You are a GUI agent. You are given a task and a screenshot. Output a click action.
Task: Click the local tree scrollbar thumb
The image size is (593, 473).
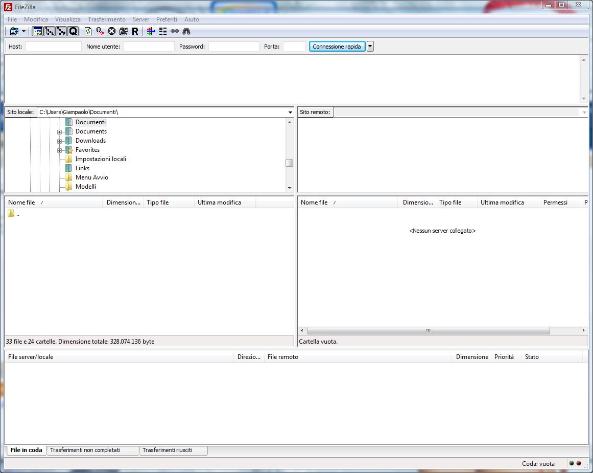pyautogui.click(x=289, y=163)
